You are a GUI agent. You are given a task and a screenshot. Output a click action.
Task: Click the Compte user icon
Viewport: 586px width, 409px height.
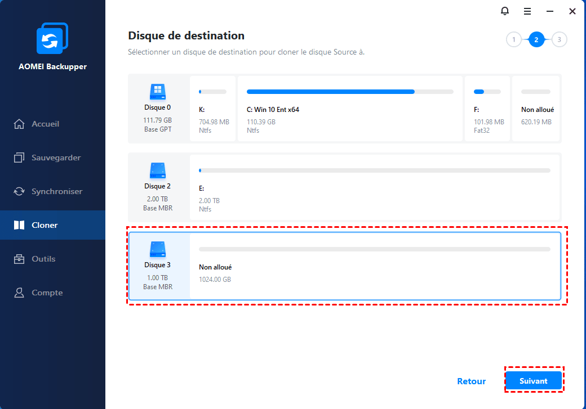point(19,293)
